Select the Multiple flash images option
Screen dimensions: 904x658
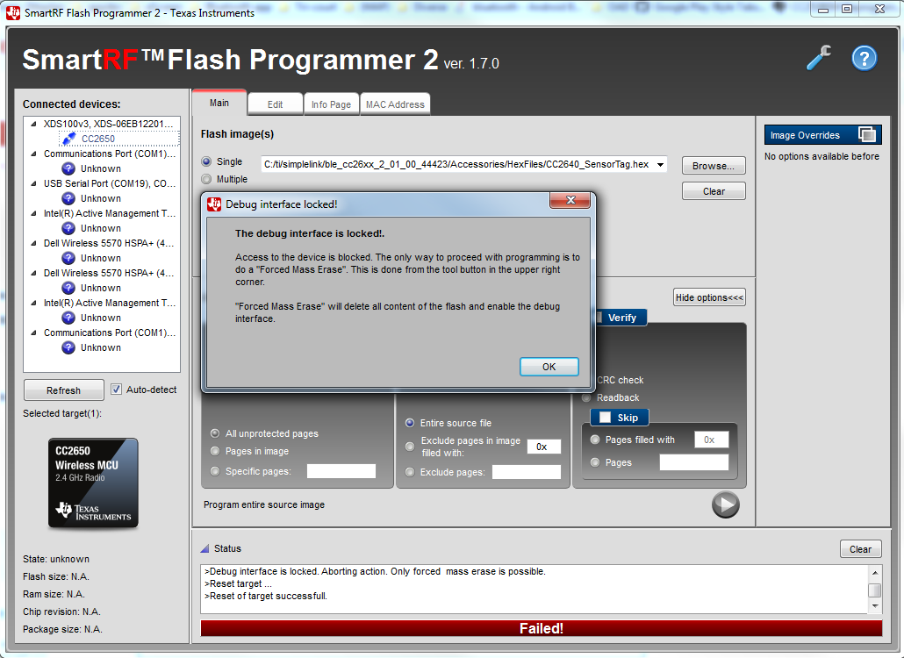tap(206, 179)
